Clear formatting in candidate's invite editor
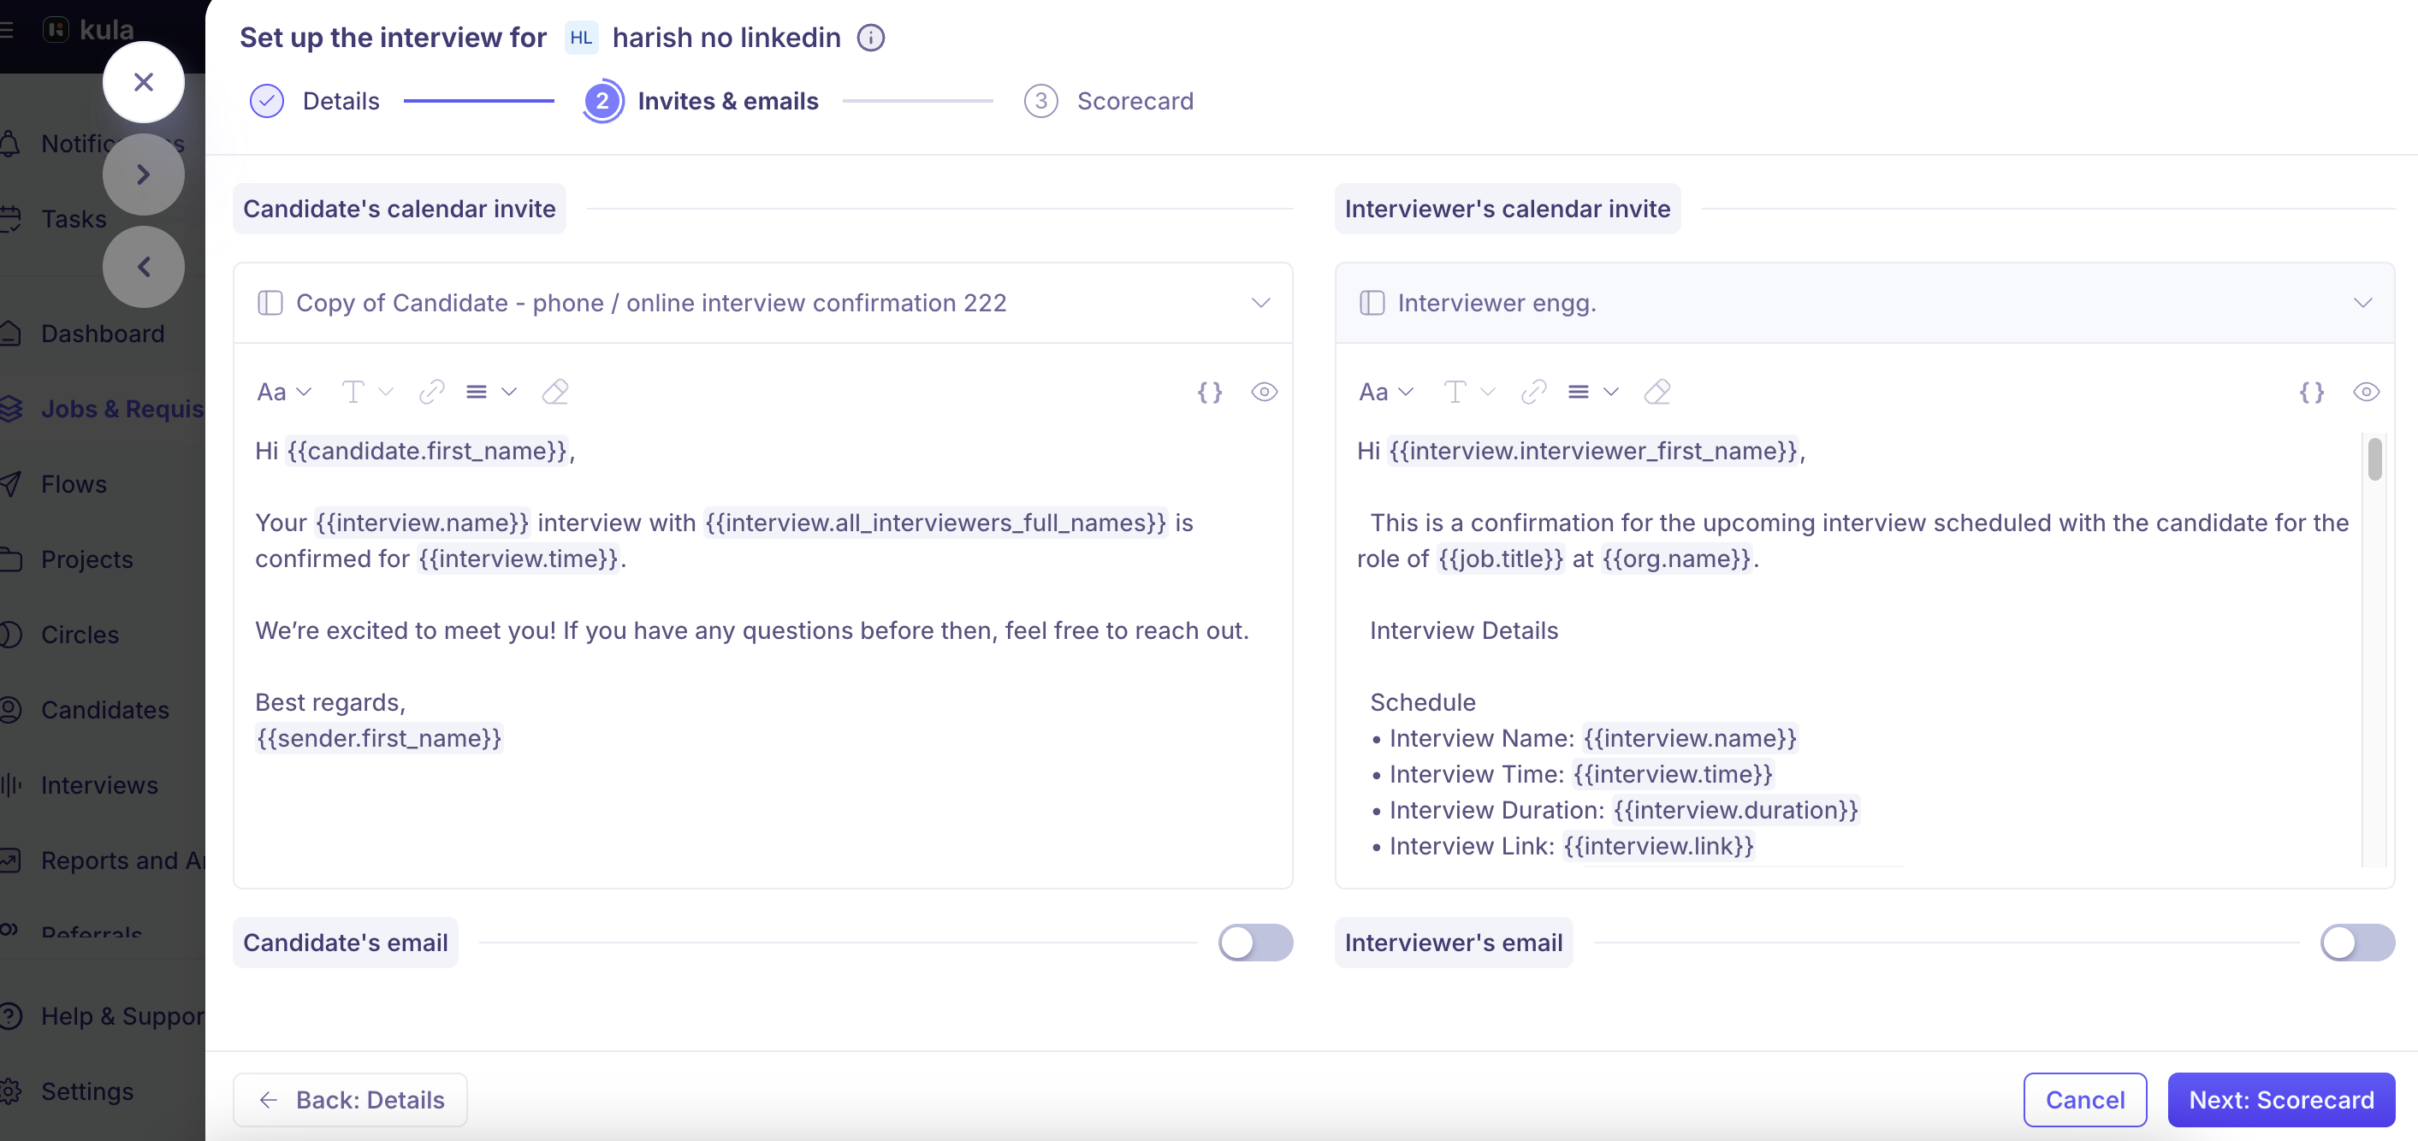The width and height of the screenshot is (2418, 1141). 555,393
